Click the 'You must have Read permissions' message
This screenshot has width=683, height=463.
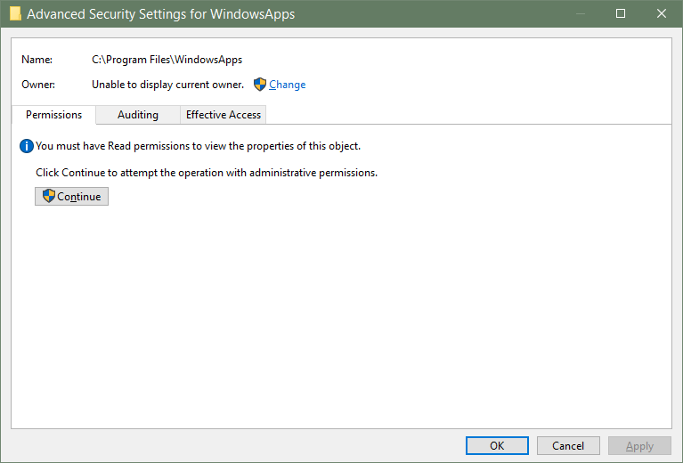click(x=198, y=146)
